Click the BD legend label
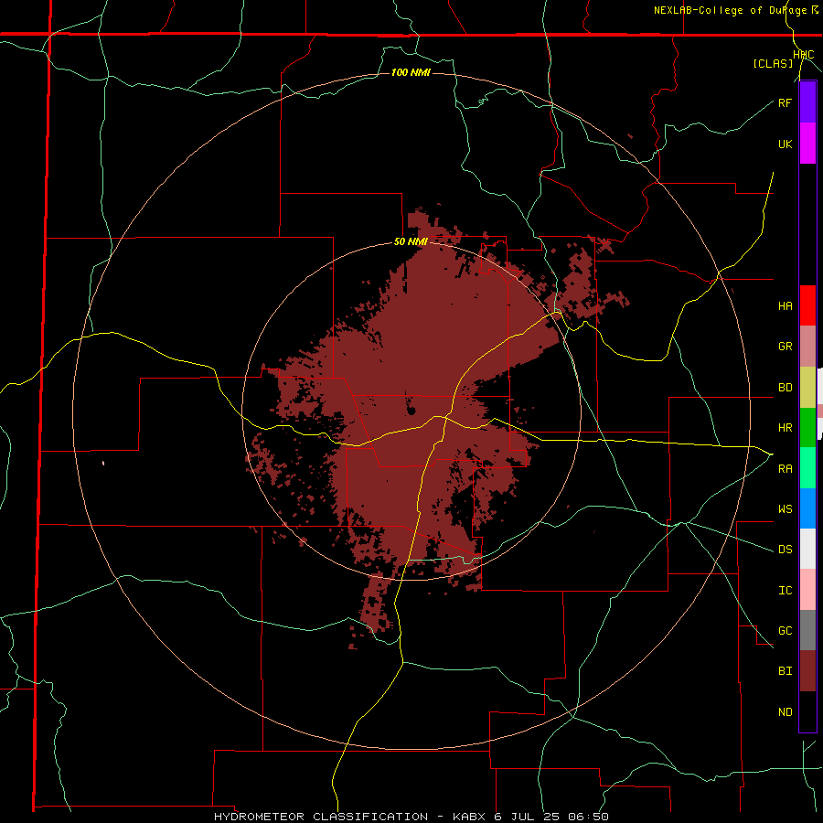The height and width of the screenshot is (823, 823). [785, 388]
